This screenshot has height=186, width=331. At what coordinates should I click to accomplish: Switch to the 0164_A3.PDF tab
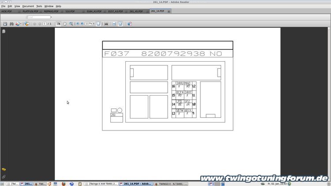93,11
